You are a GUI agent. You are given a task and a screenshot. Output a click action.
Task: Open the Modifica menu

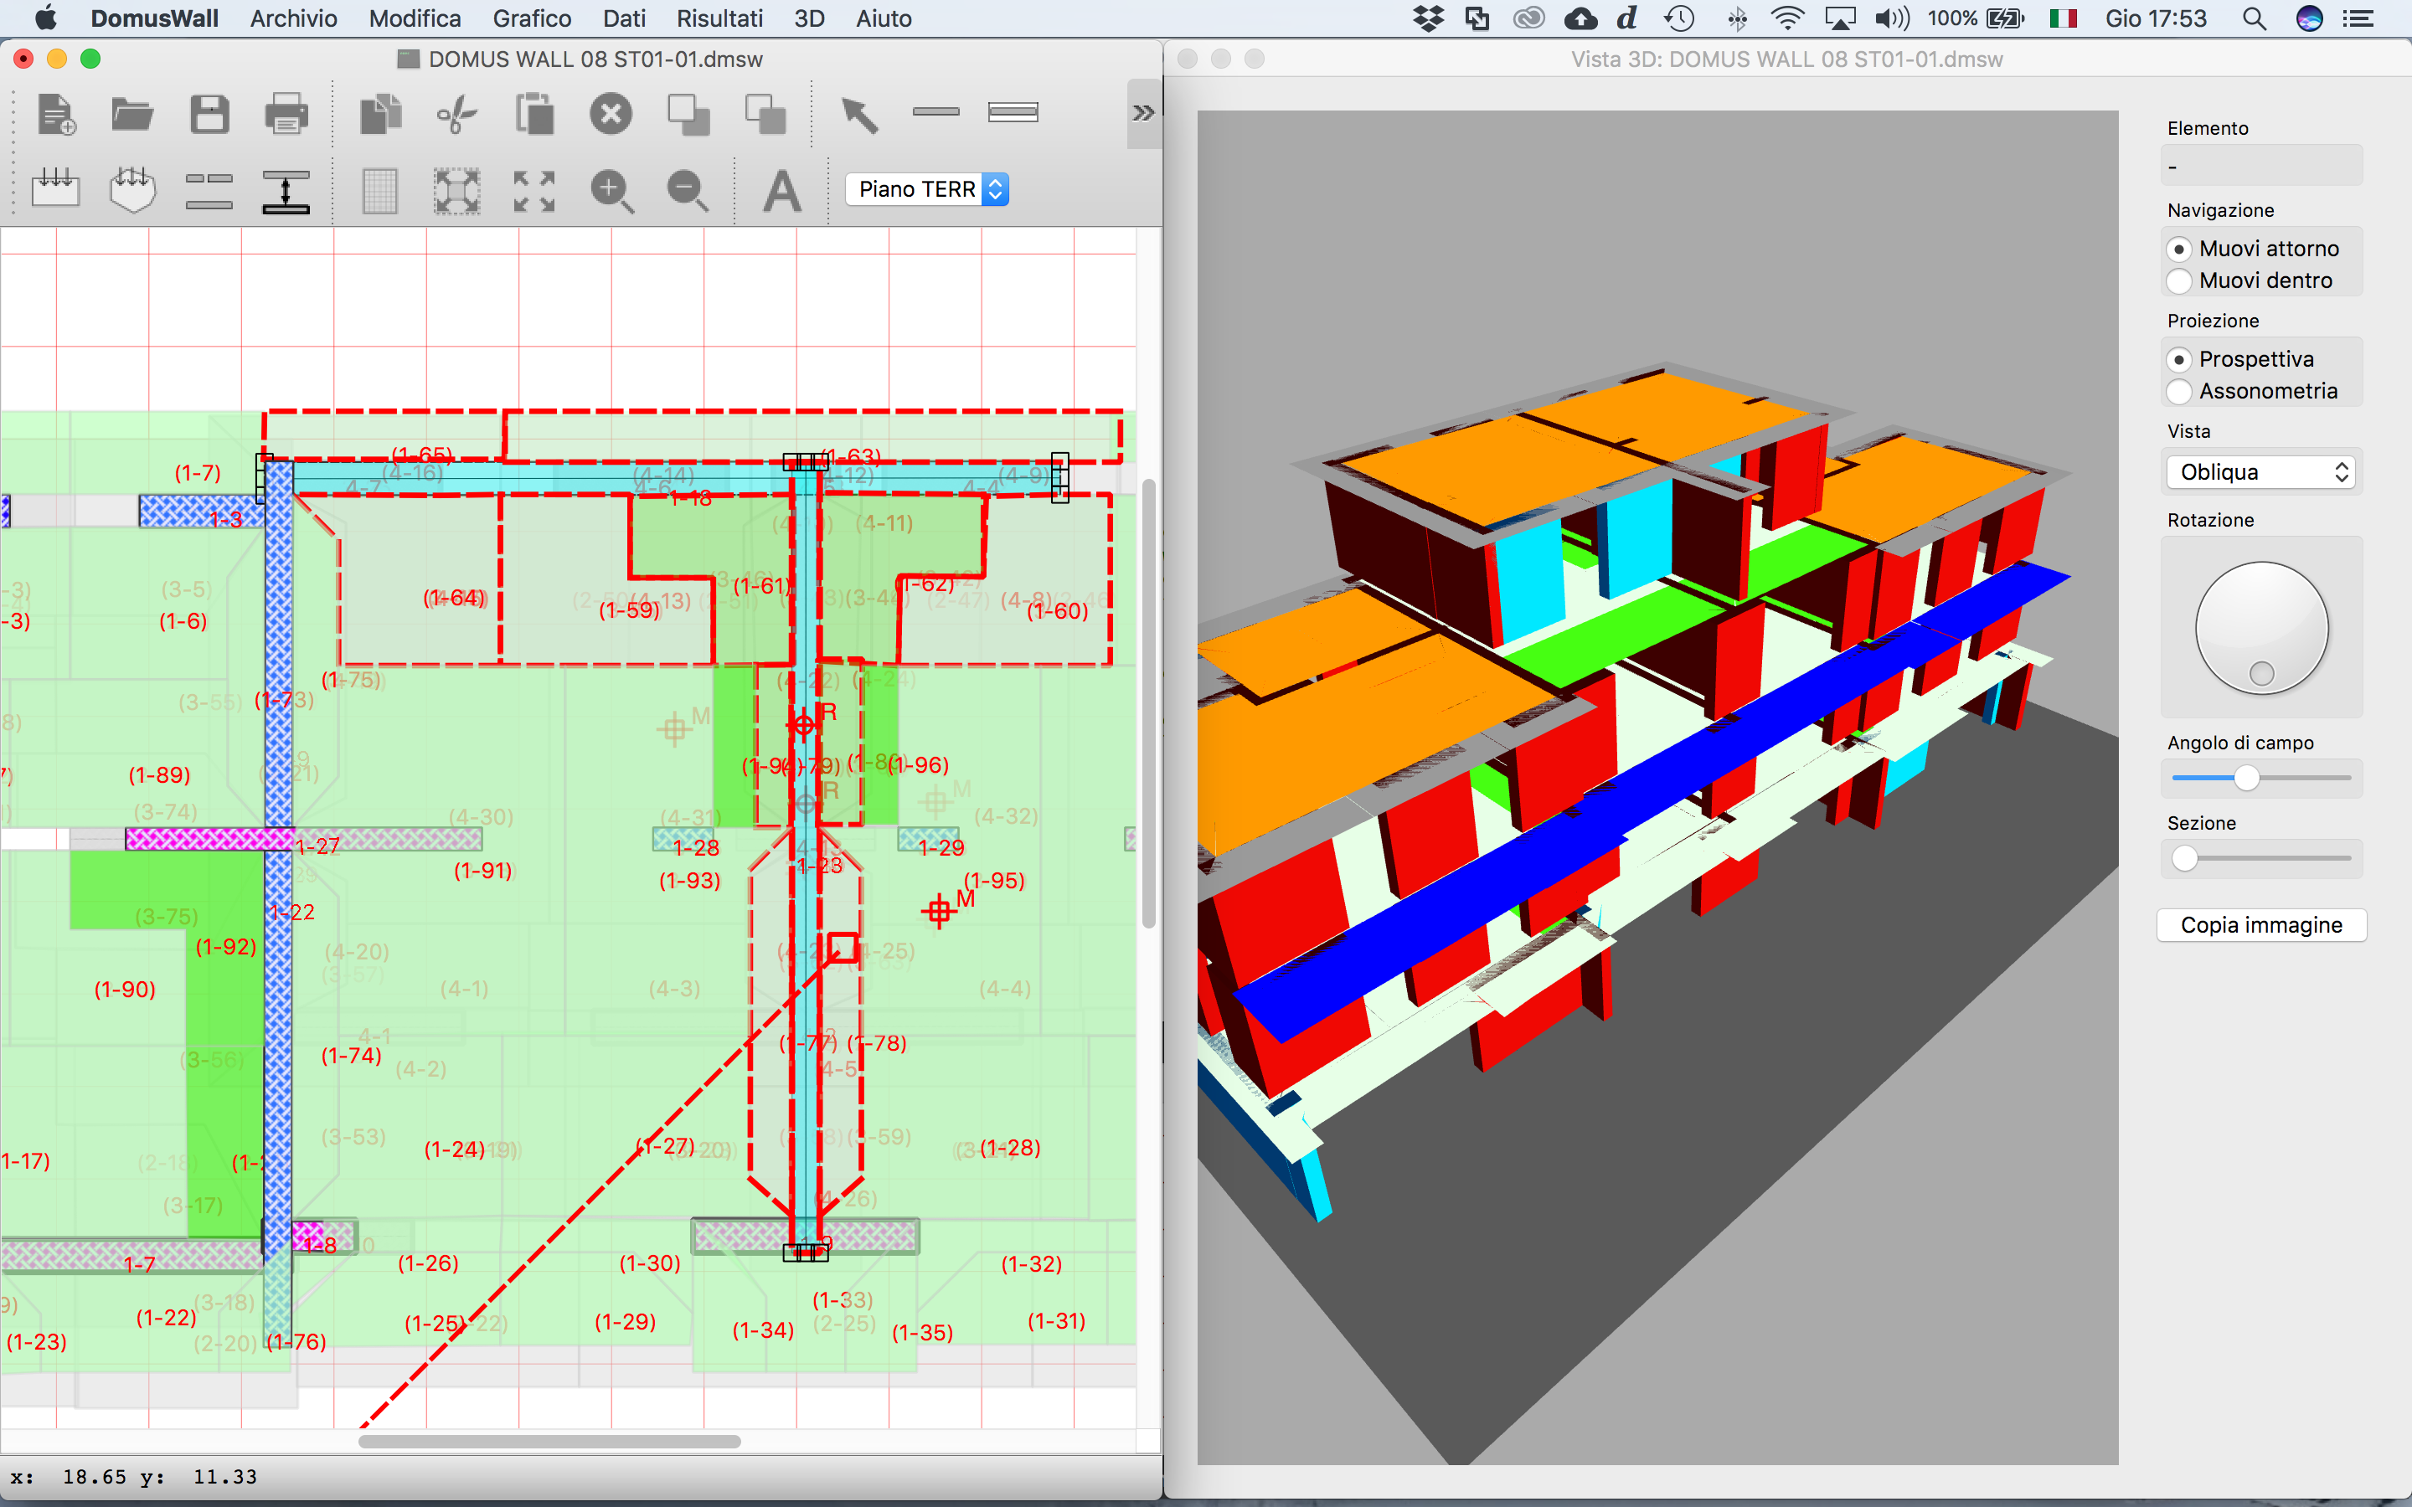pos(415,18)
